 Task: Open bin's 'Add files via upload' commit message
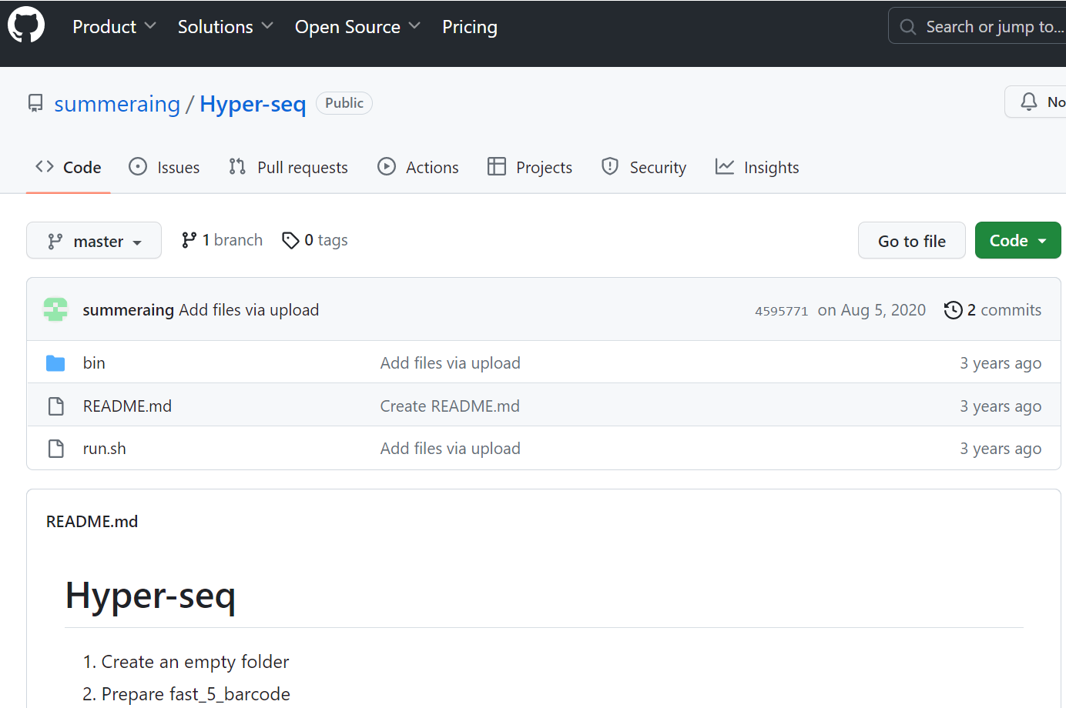[x=451, y=363]
